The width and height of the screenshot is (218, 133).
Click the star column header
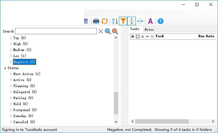coord(142,37)
